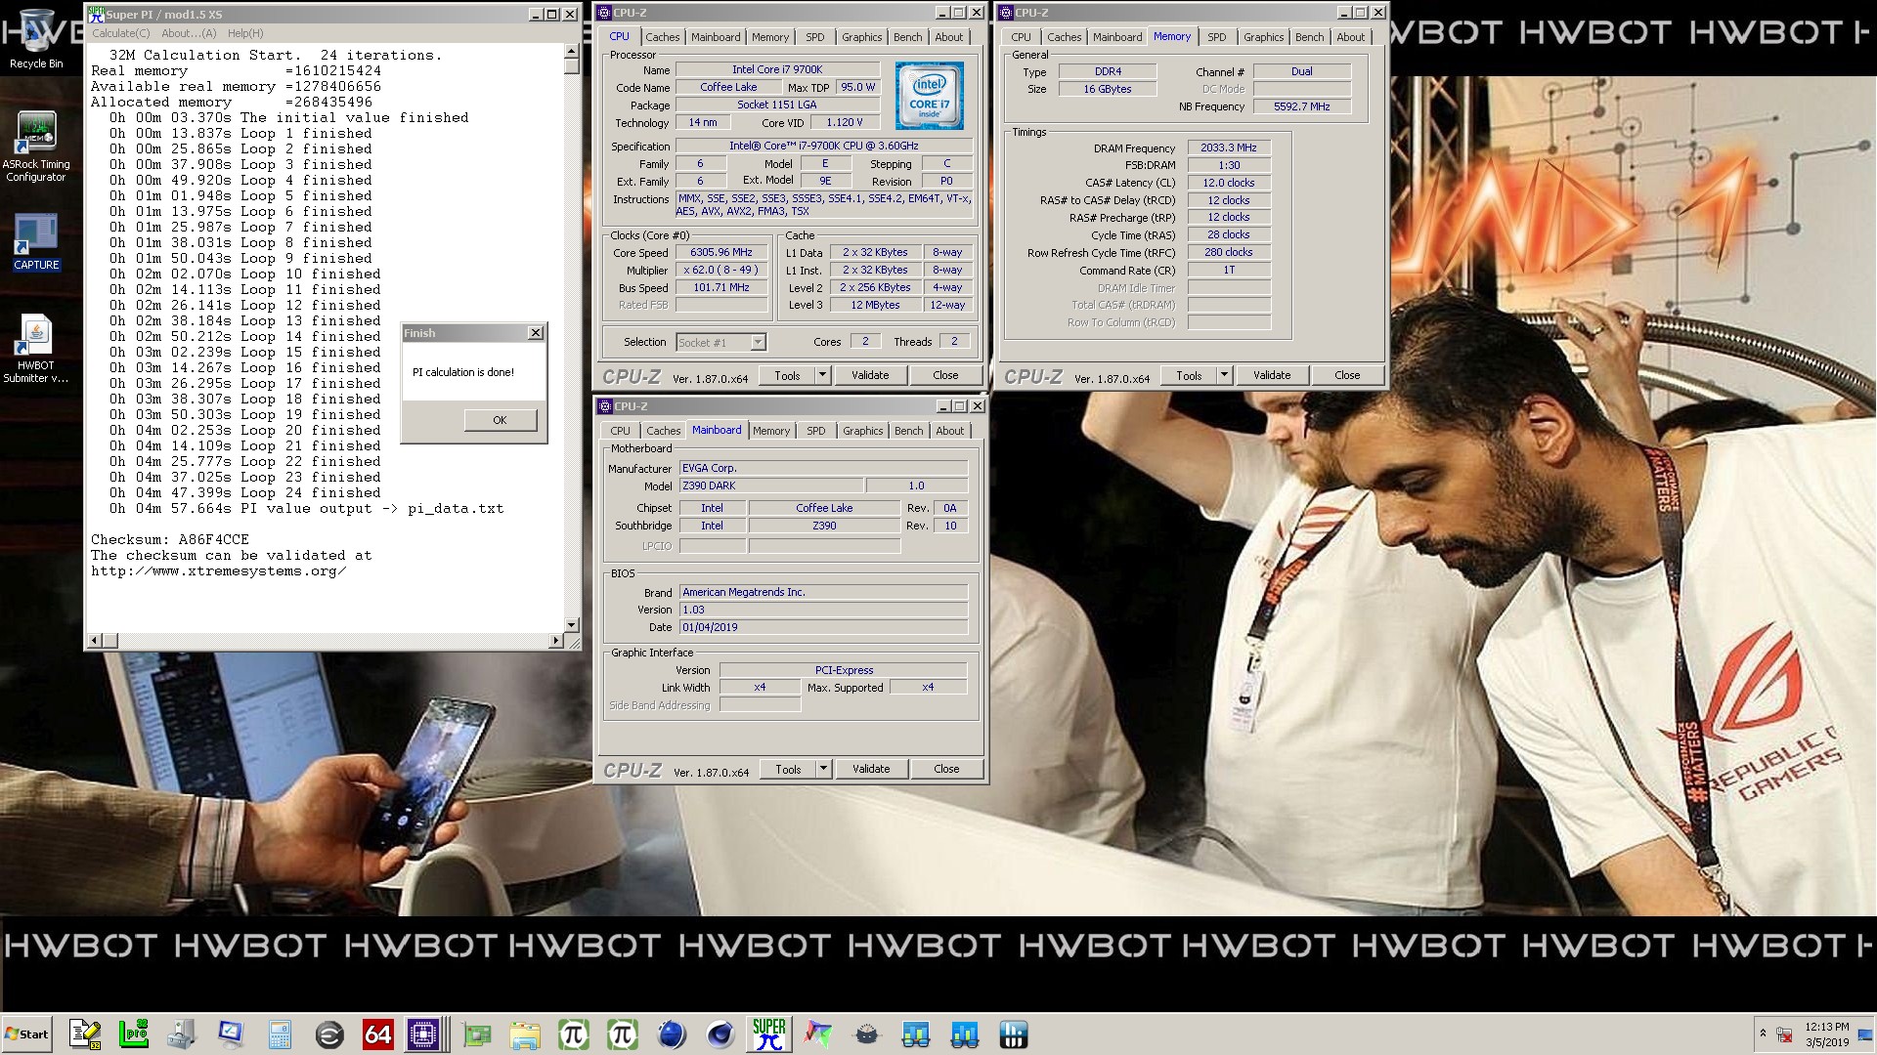Click the network status tray icon
The image size is (1877, 1055).
[1784, 1034]
